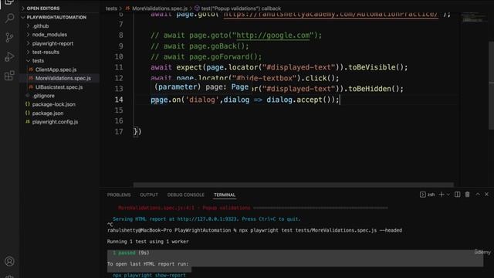Click the npx playwright show-report command text
This screenshot has width=494, height=278.
pos(149,275)
